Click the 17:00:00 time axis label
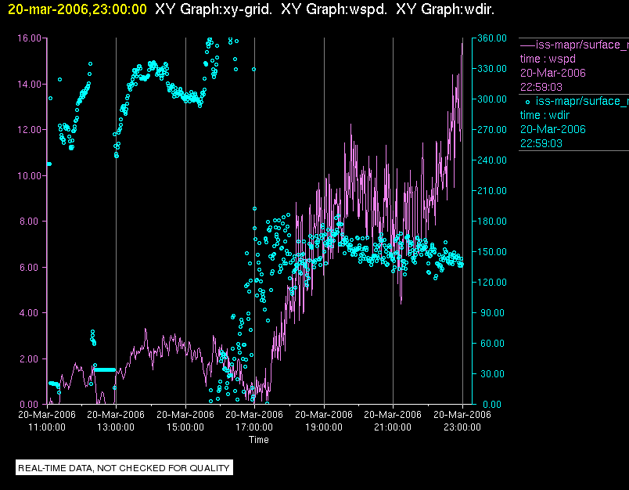Screen dimensions: 629x490 pos(254,427)
